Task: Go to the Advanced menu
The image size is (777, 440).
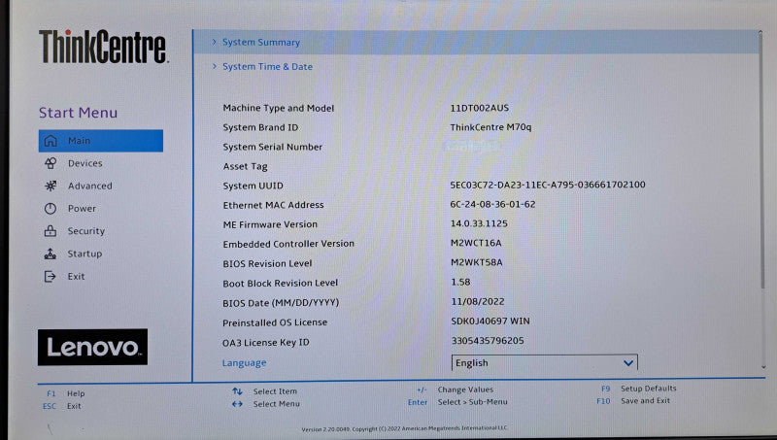Action: pyautogui.click(x=90, y=186)
